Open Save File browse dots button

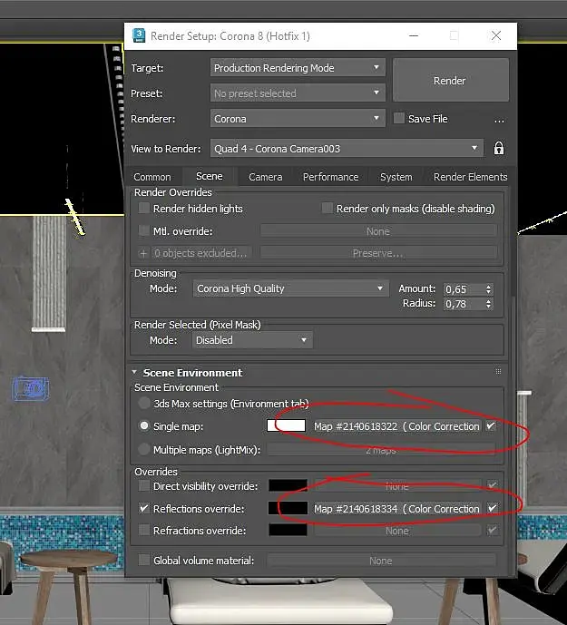pyautogui.click(x=499, y=119)
